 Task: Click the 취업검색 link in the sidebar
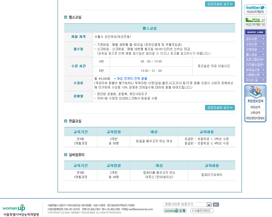[x=255, y=107]
